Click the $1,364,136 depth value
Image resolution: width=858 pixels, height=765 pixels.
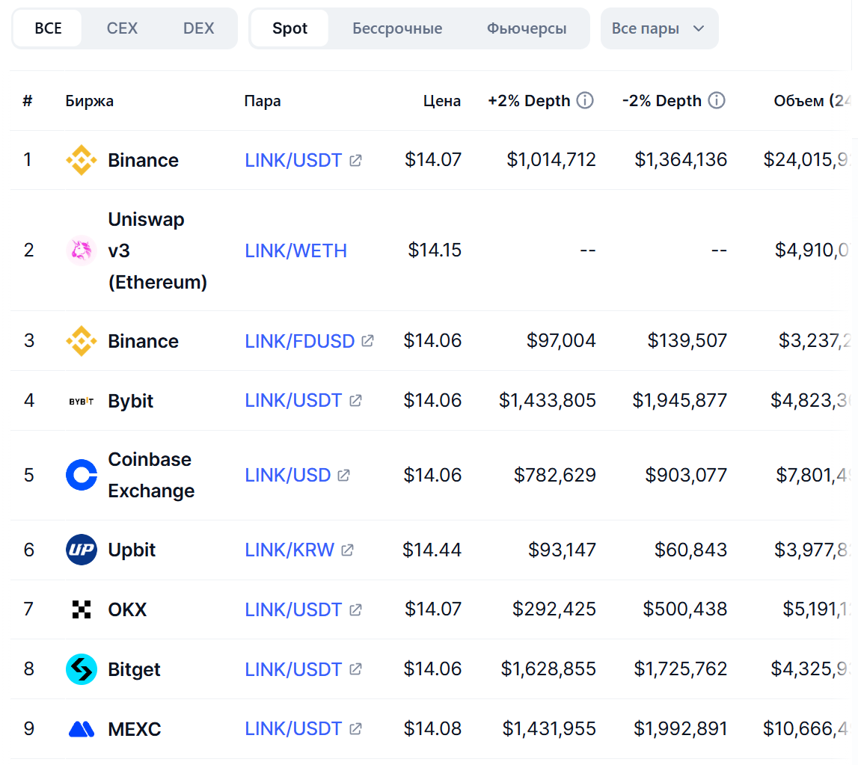click(x=681, y=160)
